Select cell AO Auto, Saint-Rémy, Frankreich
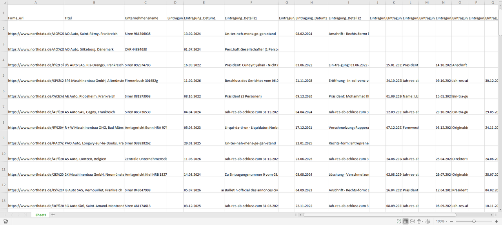502x225 pixels. coord(94,29)
